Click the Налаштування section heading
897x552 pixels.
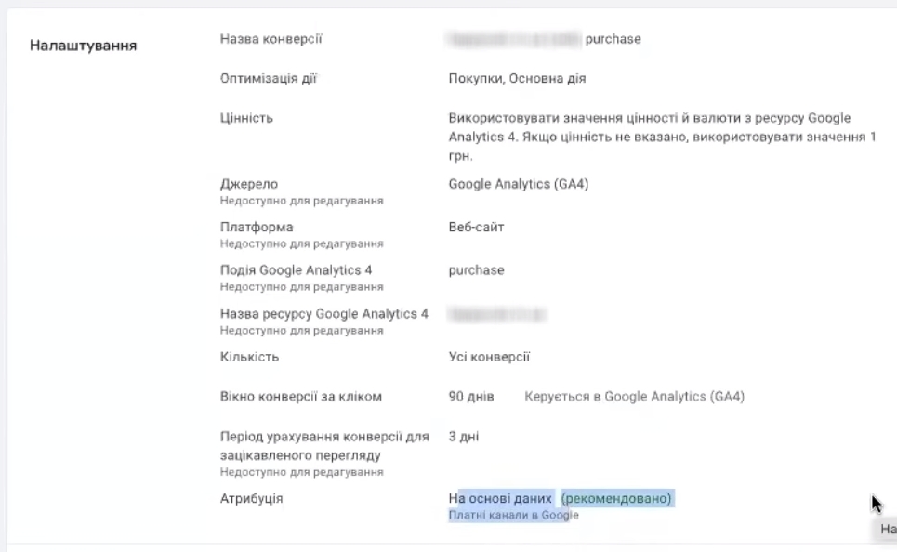pyautogui.click(x=84, y=46)
